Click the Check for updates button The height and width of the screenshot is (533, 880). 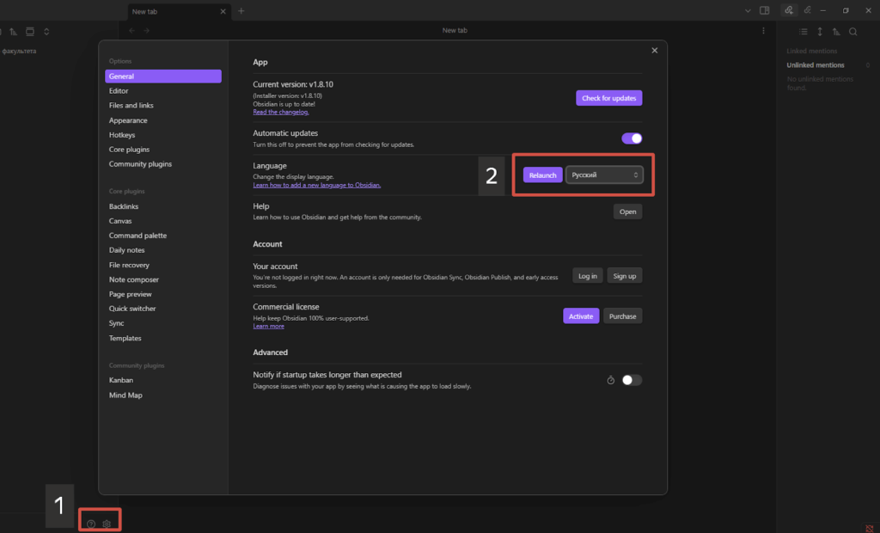pos(609,98)
